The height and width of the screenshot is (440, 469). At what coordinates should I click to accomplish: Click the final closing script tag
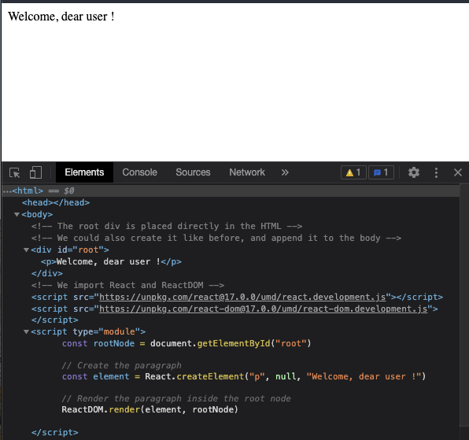click(55, 432)
